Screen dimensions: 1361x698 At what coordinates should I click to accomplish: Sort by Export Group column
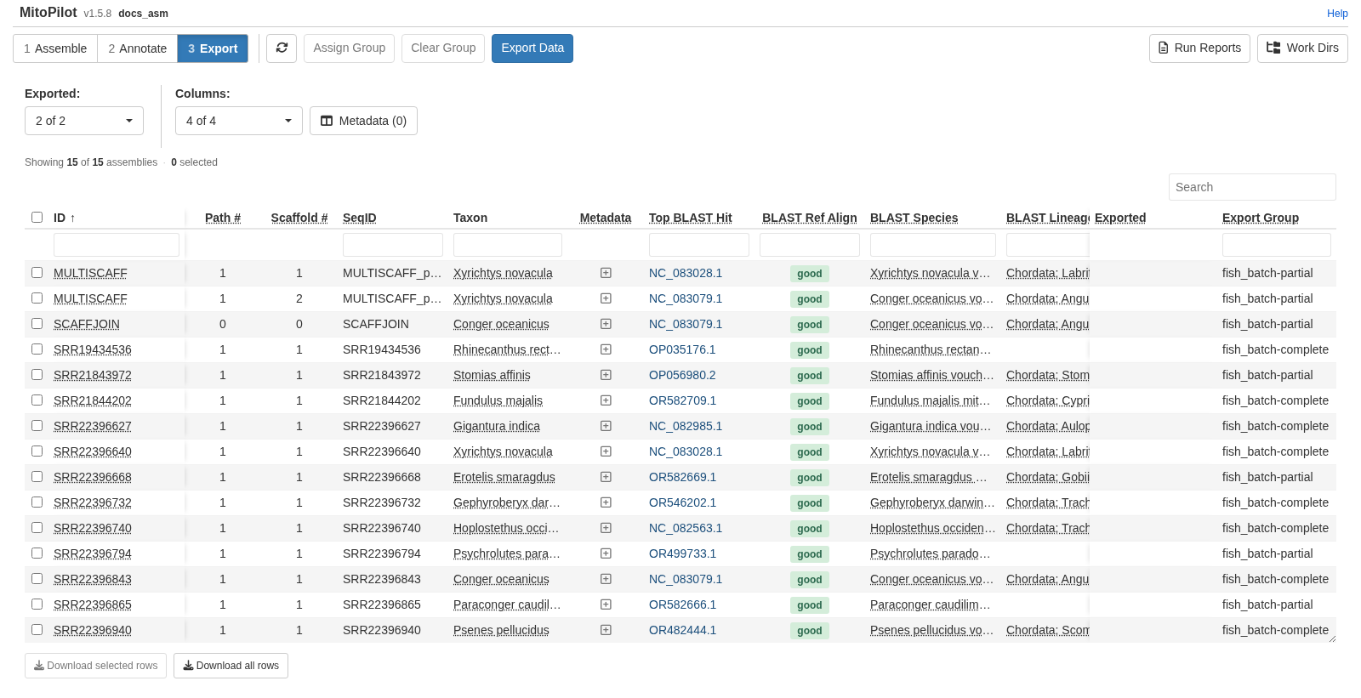pos(1261,218)
